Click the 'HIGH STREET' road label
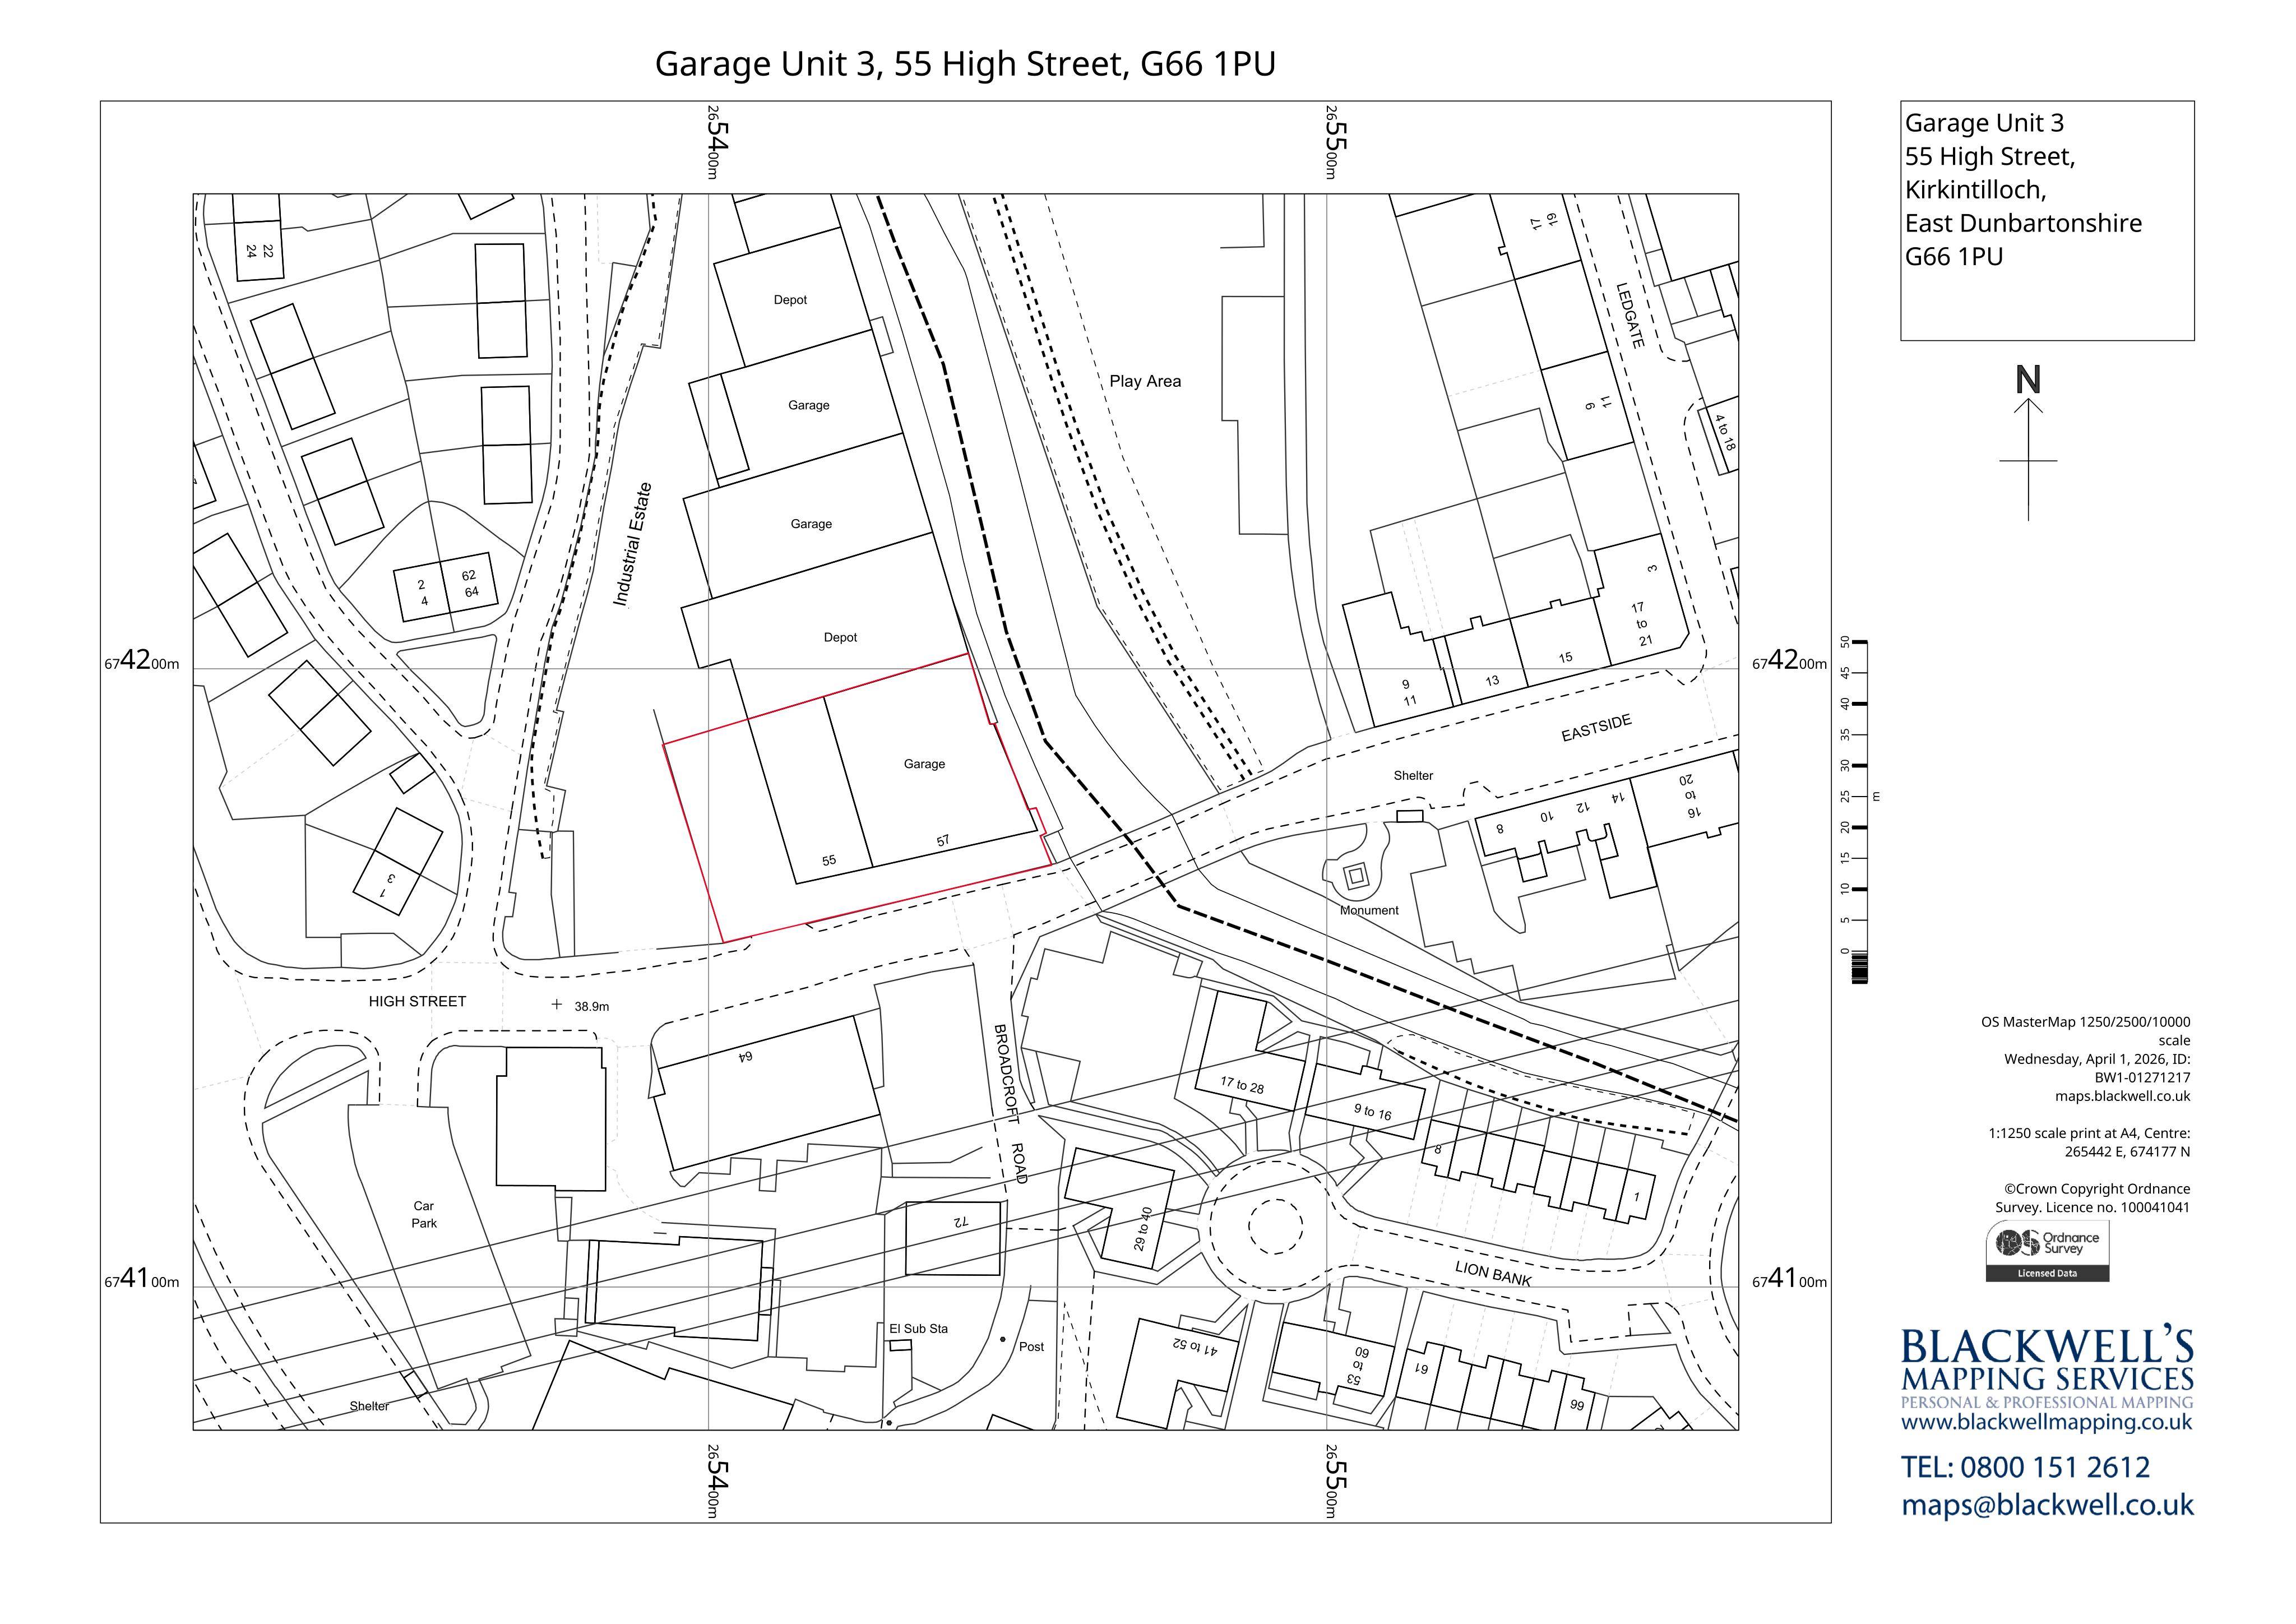This screenshot has width=2296, height=1624. coord(417,1001)
